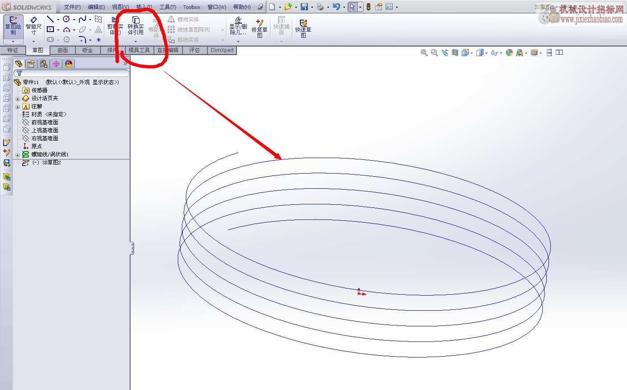Switch to the ConfigurationManager panel tab
Viewport: 627px width, 390px height.
click(x=44, y=64)
